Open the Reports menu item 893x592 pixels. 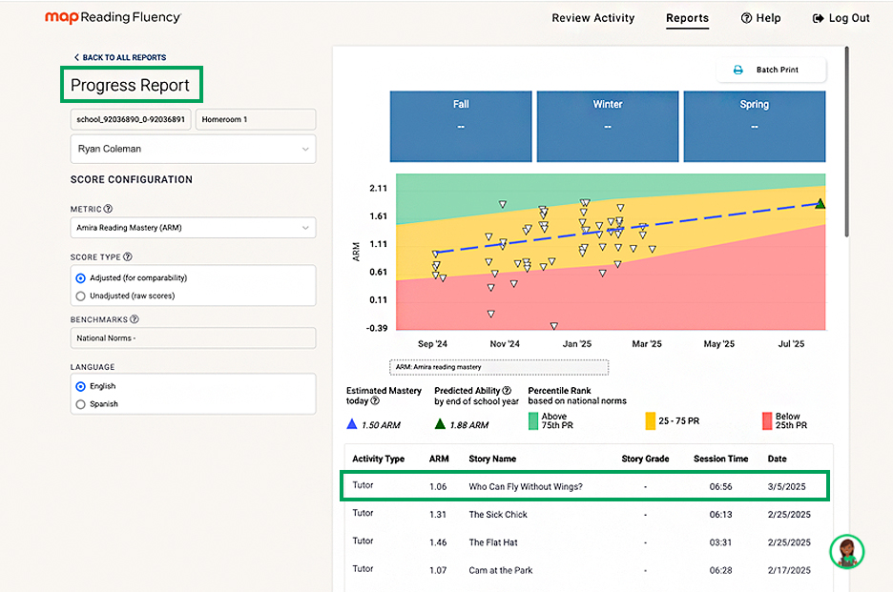[688, 18]
